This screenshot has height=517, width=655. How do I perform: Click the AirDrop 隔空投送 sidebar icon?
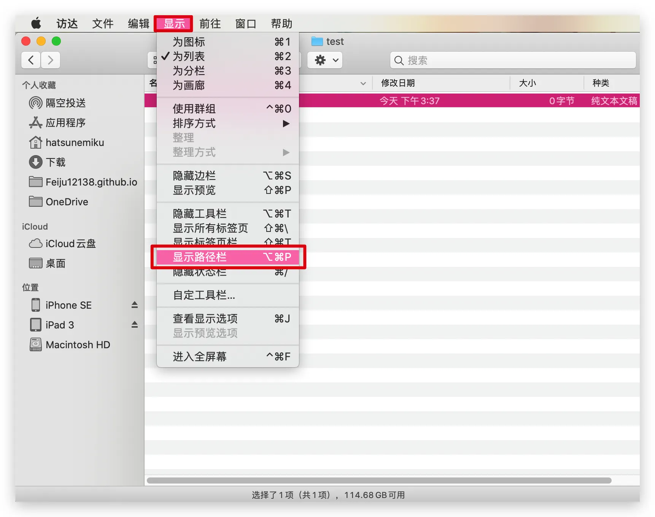click(x=35, y=103)
